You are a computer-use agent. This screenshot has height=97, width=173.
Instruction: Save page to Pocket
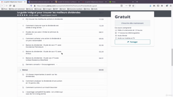point(130,6)
